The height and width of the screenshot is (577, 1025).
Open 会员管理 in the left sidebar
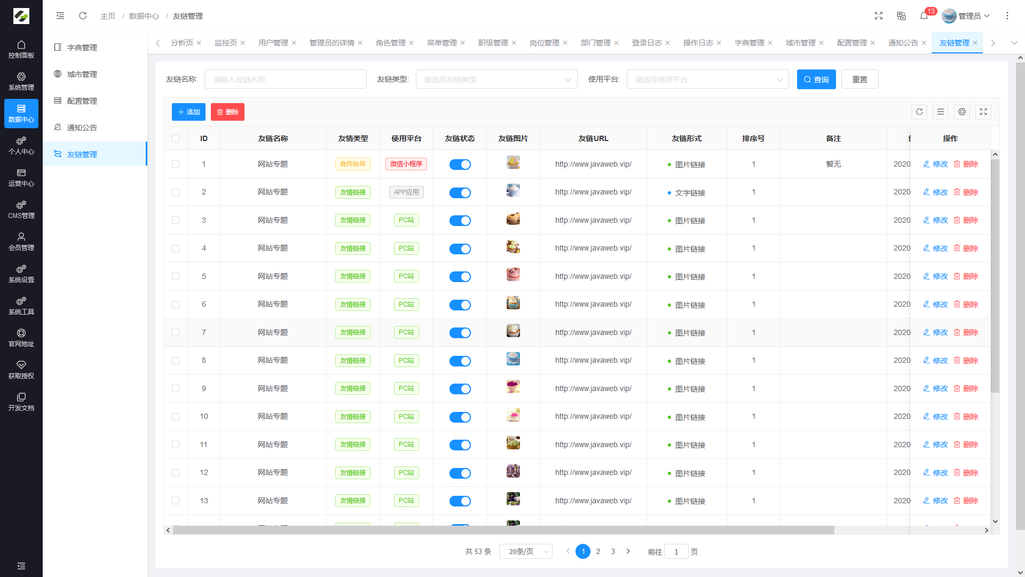tap(21, 241)
